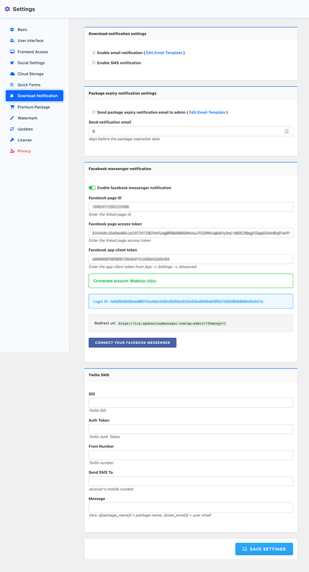
Task: Click the Twitter icon beside Social Settings
Action: point(13,63)
